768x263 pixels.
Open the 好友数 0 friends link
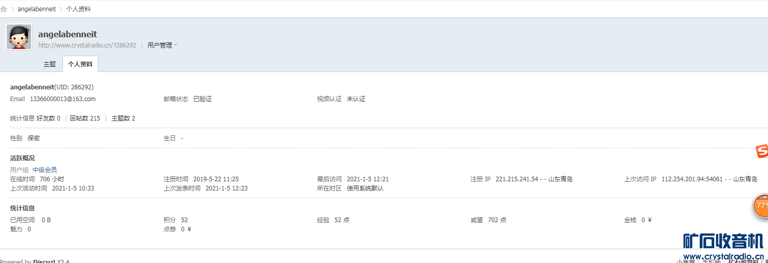pos(48,118)
